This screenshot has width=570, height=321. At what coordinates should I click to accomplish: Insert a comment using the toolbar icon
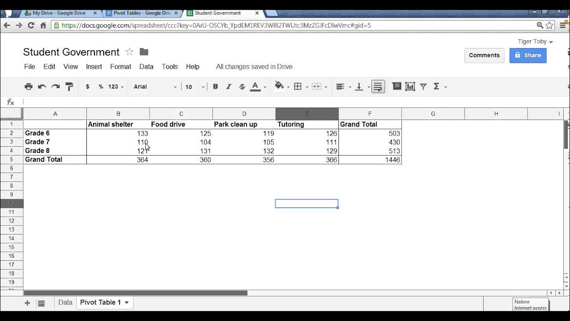pyautogui.click(x=397, y=86)
